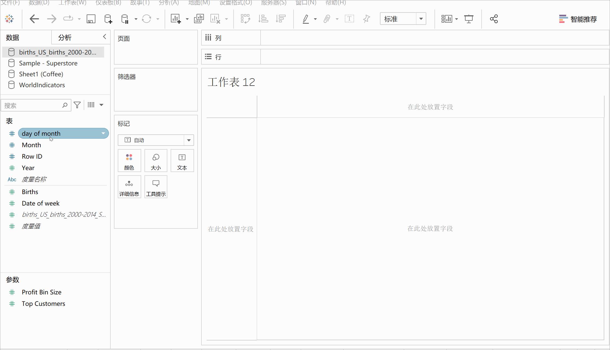Open the 自动 mark type dropdown

[x=189, y=140]
